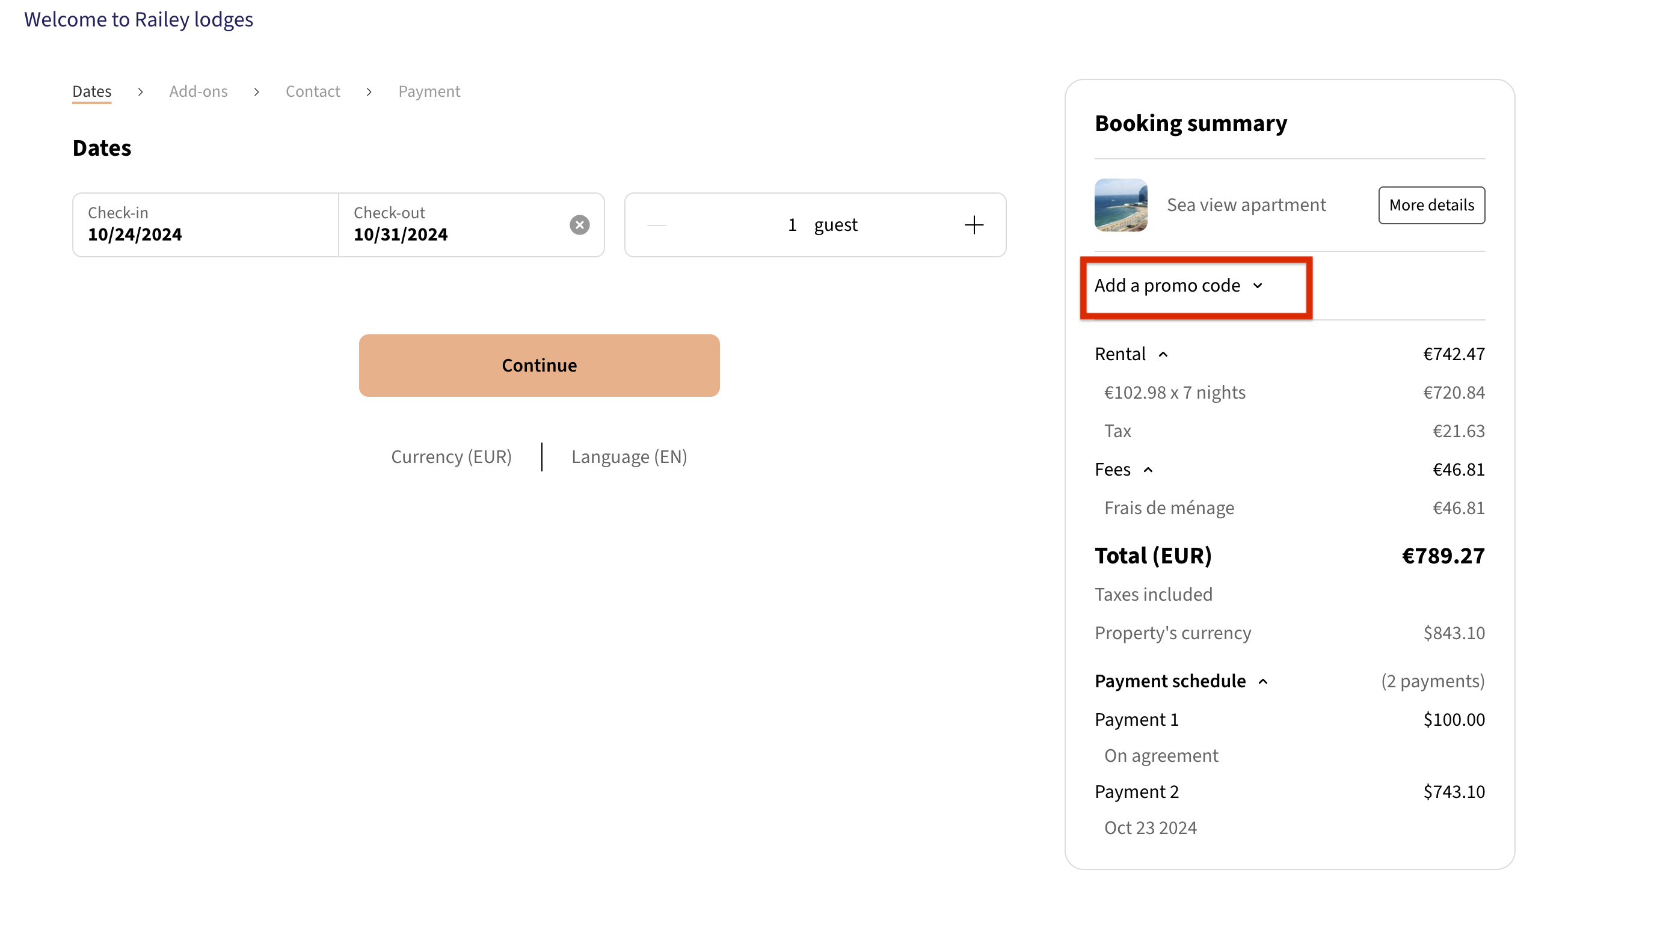Expand the Add a promo code section
The width and height of the screenshot is (1660, 926).
point(1178,286)
